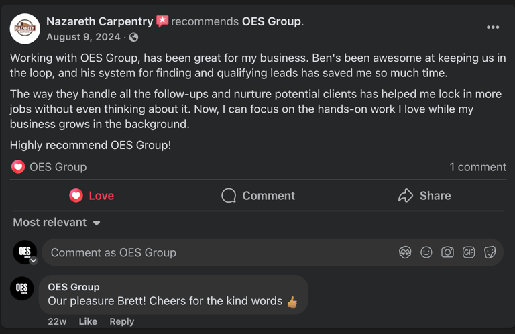Click the avatar sticker icon in comment box

coord(405,252)
